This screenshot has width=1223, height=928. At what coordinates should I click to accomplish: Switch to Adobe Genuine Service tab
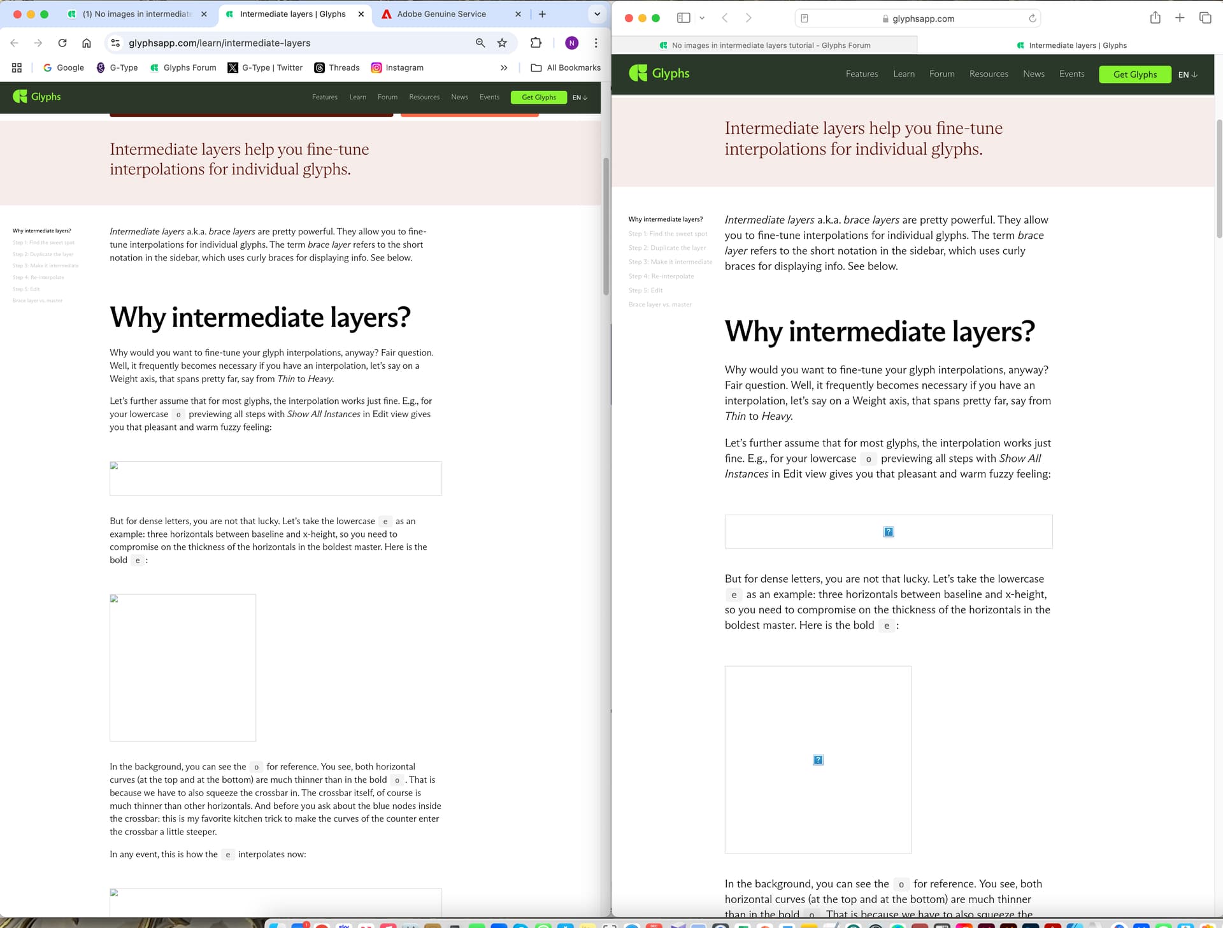coord(441,14)
